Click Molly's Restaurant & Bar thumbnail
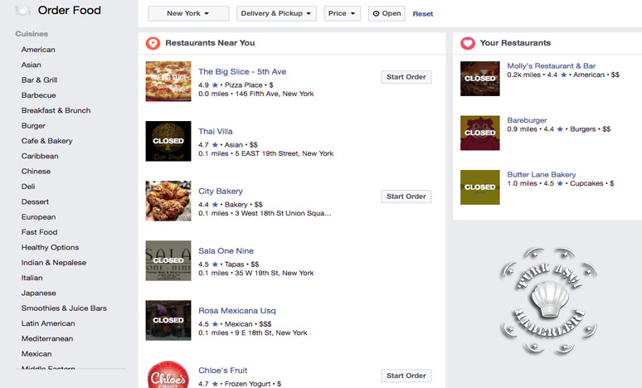Image resolution: width=642 pixels, height=388 pixels. coord(480,79)
